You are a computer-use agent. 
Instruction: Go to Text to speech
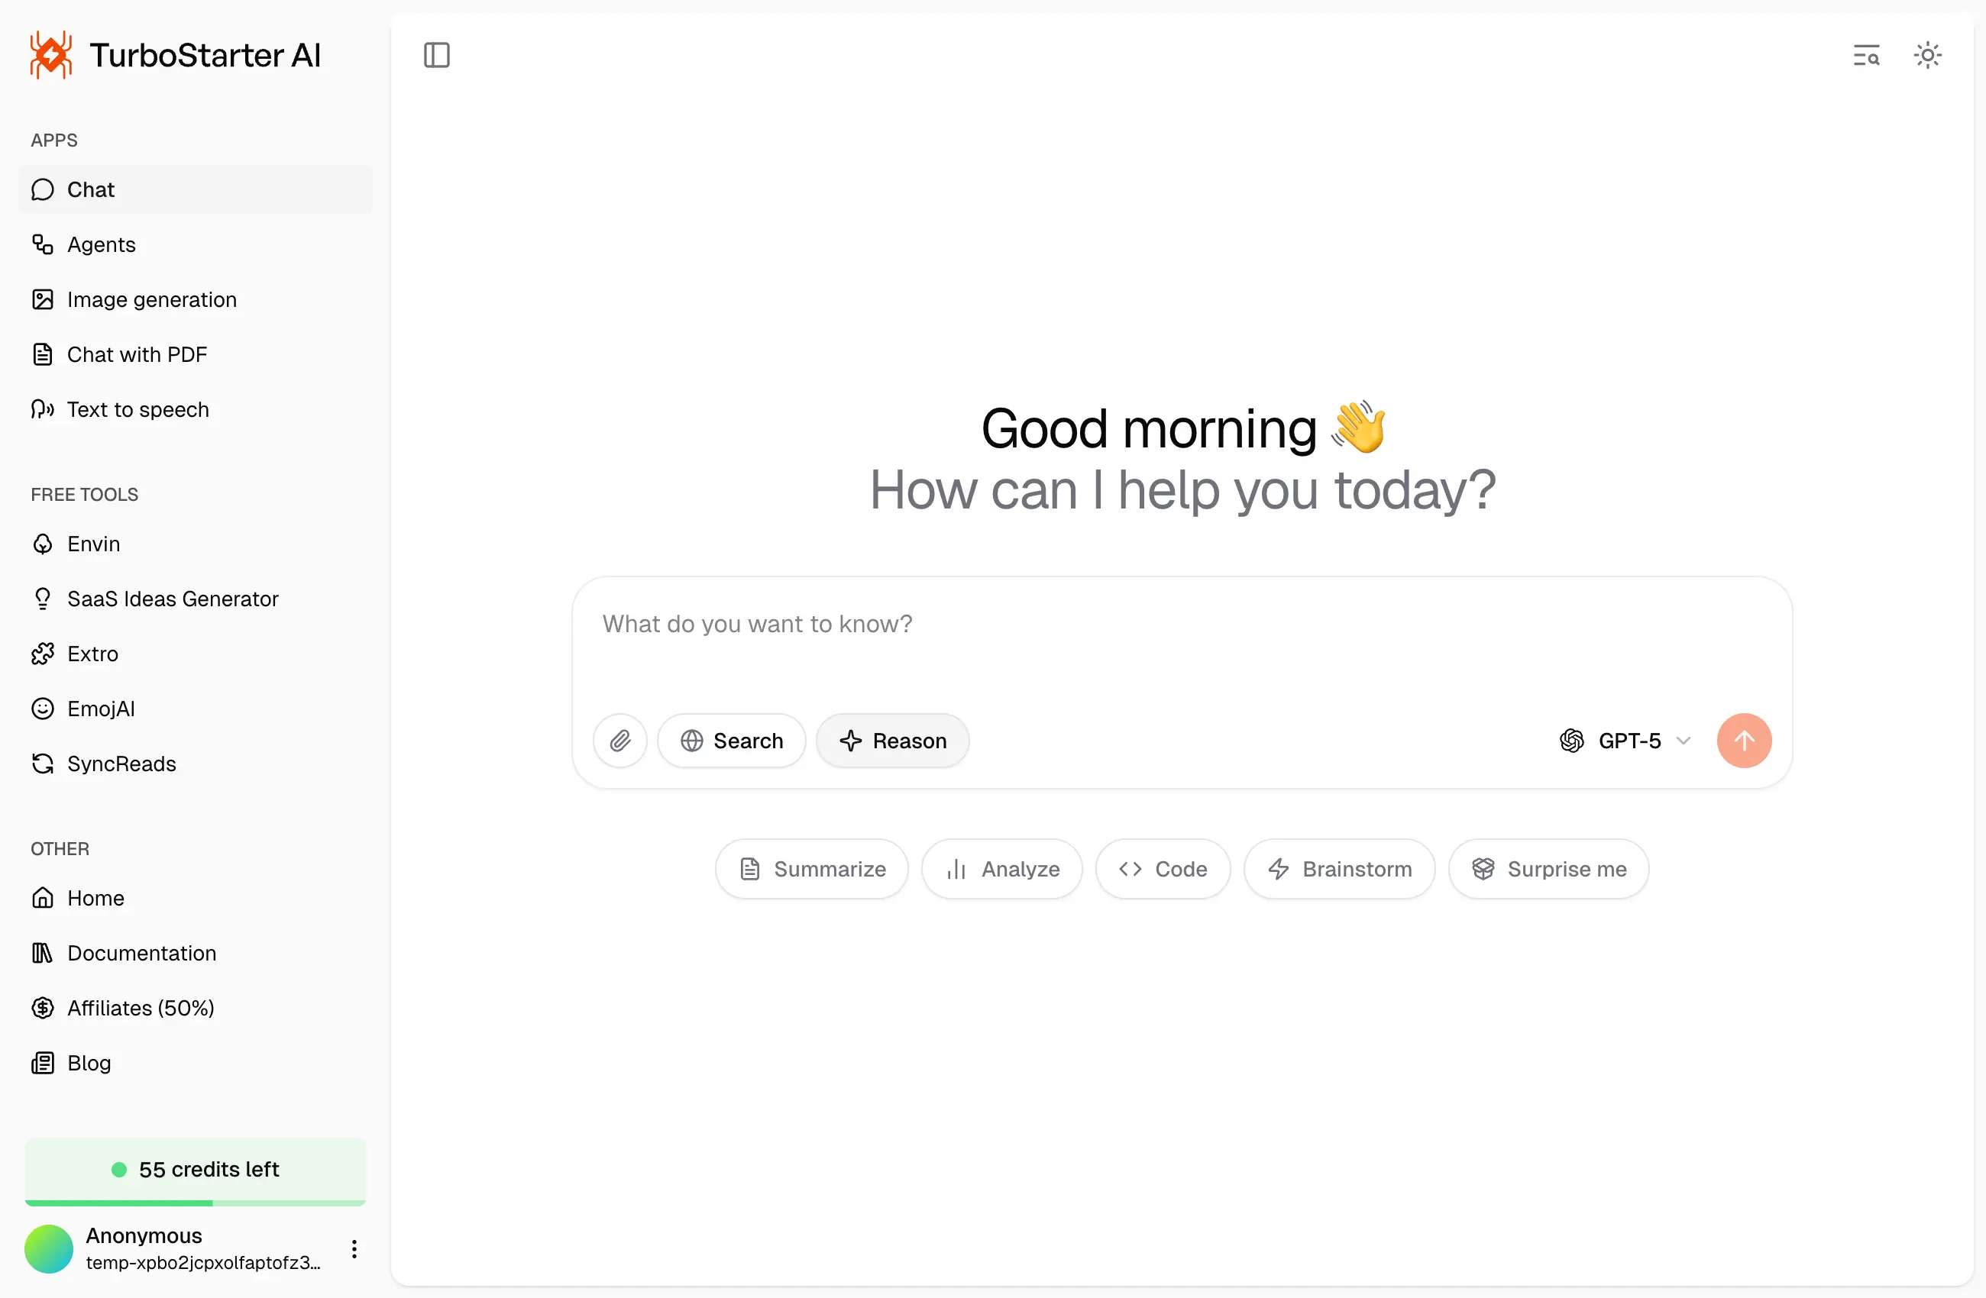(137, 409)
